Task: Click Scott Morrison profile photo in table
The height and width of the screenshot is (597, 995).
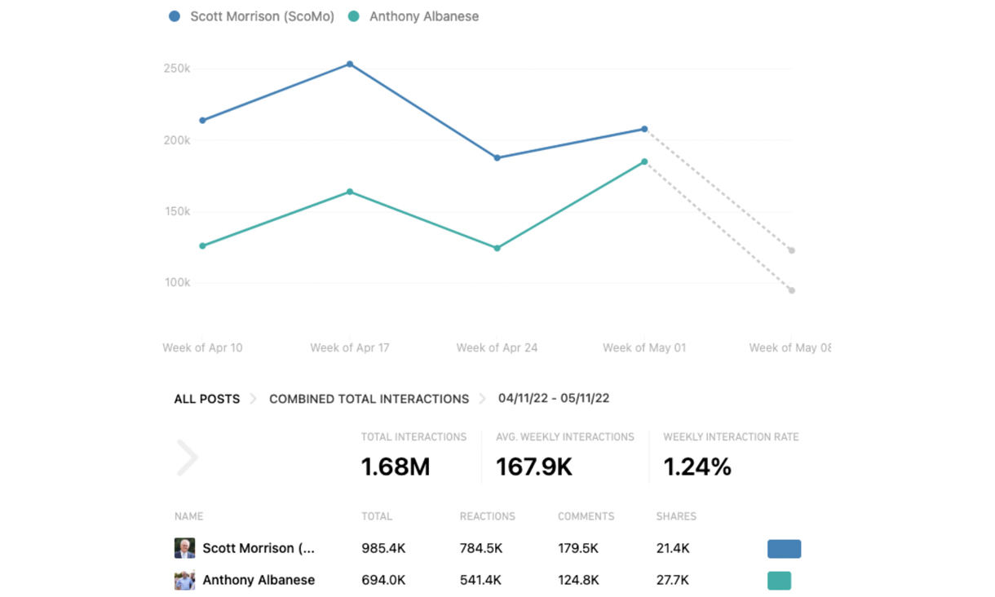Action: tap(185, 548)
